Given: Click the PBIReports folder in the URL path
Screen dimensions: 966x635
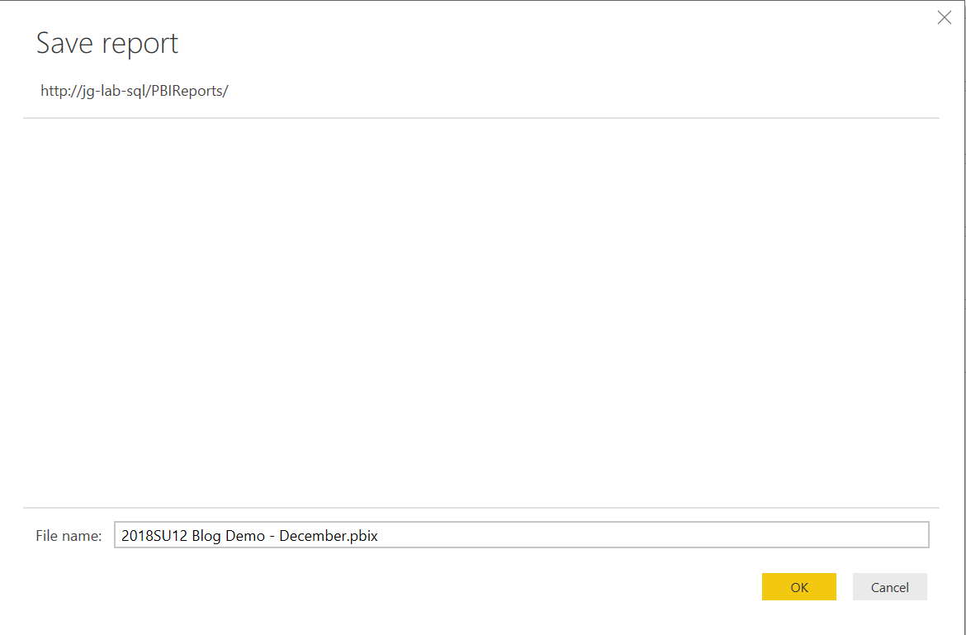Looking at the screenshot, I should click(x=193, y=91).
